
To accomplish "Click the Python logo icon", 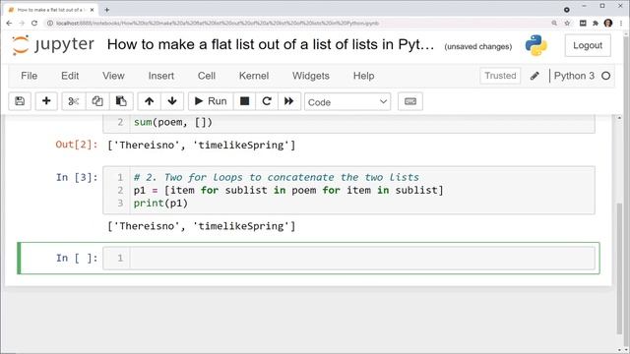I will click(535, 45).
